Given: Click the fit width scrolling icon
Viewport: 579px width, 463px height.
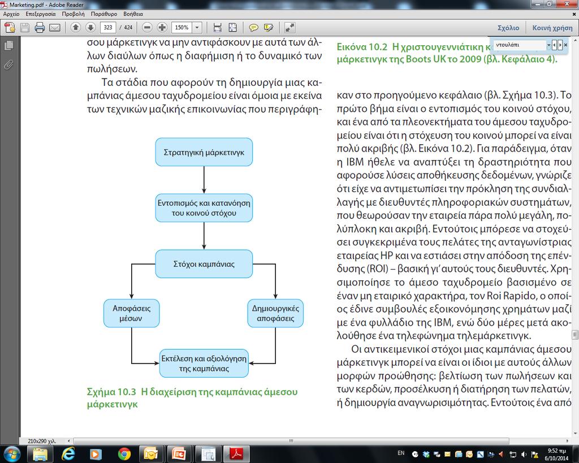Looking at the screenshot, I should tap(218, 28).
